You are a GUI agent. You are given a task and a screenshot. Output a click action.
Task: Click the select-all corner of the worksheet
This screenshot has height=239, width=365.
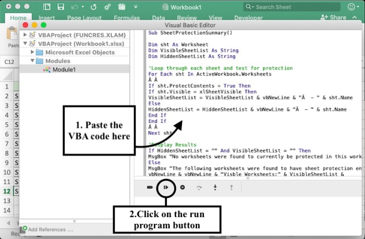point(7,76)
